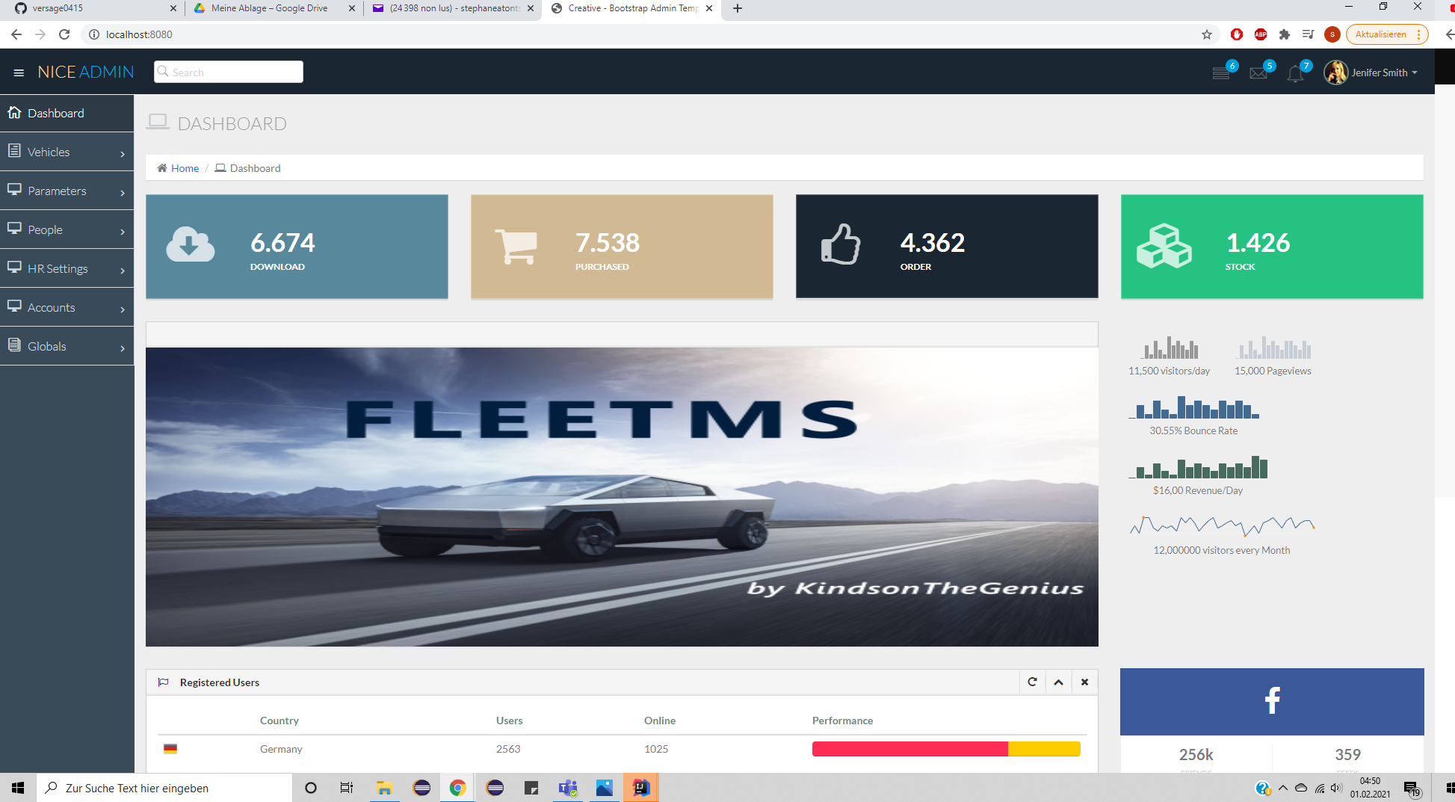This screenshot has width=1455, height=802.
Task: Click the NICE ADMIN logo link
Action: pos(86,72)
